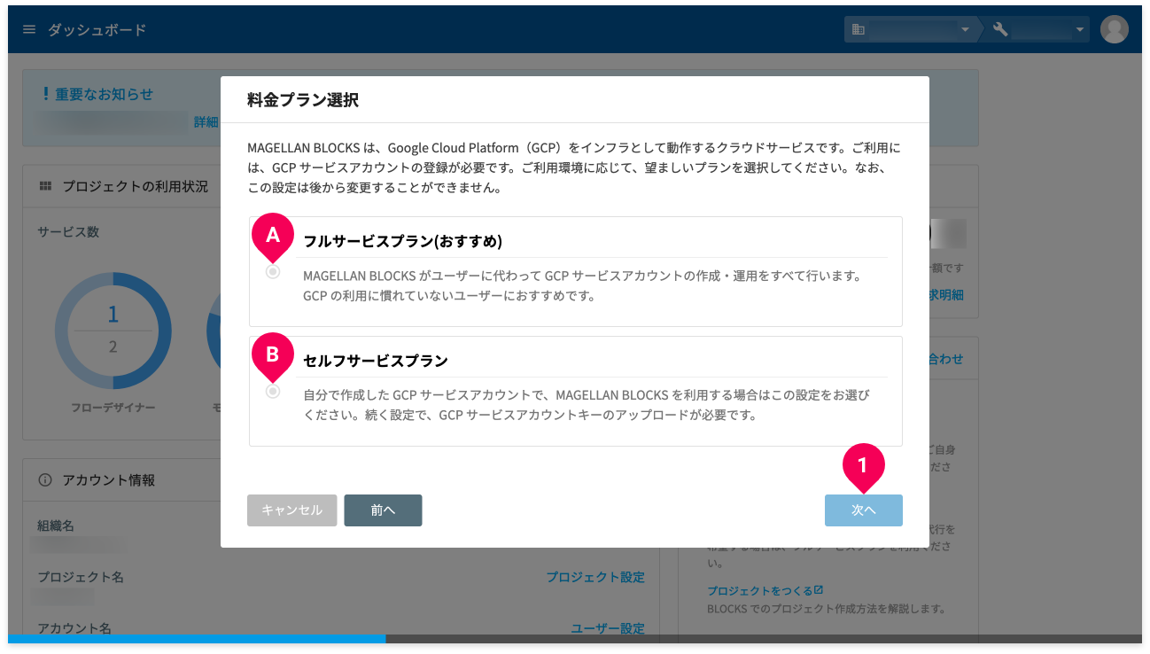Open the hamburger navigation menu
The width and height of the screenshot is (1150, 654).
coord(29,29)
